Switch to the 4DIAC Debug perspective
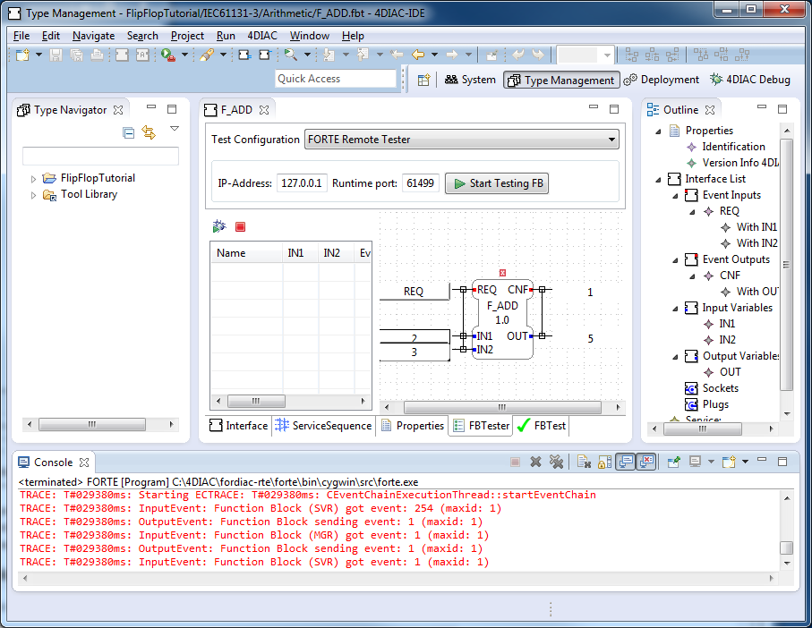The width and height of the screenshot is (812, 628). (x=750, y=80)
